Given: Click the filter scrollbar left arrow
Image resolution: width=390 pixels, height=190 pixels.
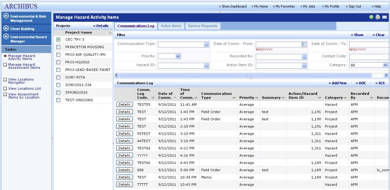Looking at the screenshot, I should point(116,75).
